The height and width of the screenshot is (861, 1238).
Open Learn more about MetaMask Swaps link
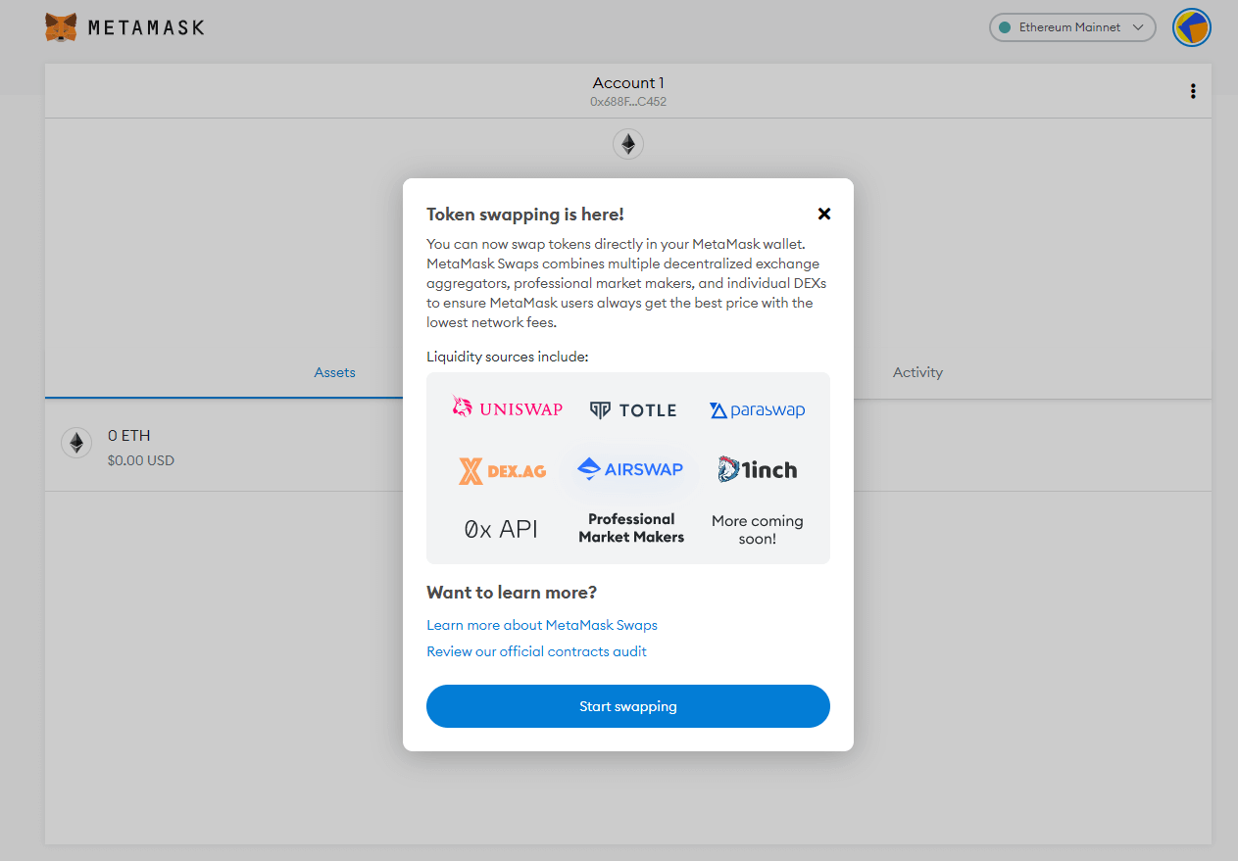(x=542, y=625)
